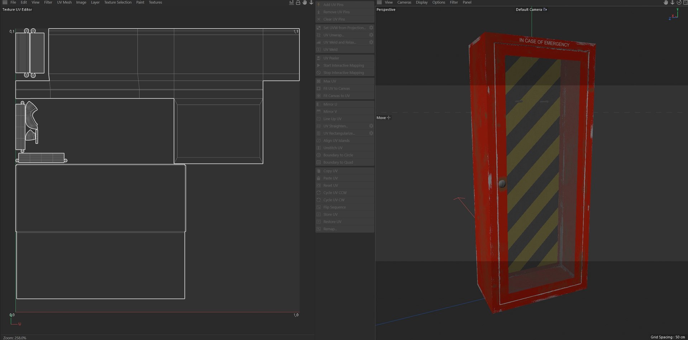
Task: Click the viewport rotate camera icon
Action: (x=679, y=3)
